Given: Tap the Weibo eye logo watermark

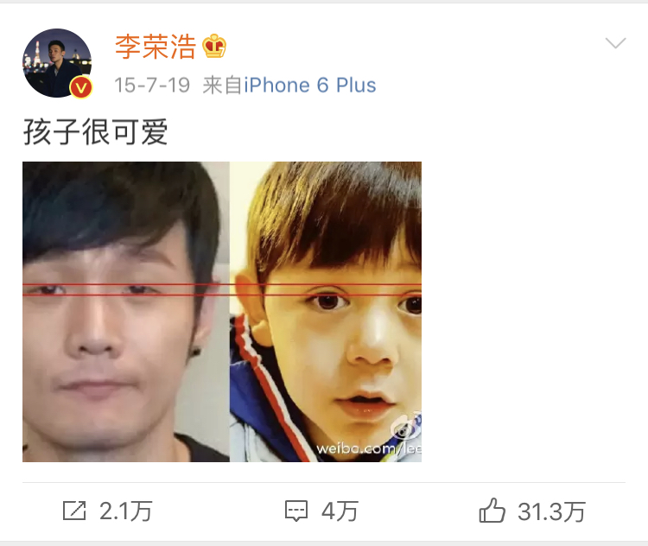Looking at the screenshot, I should click(x=407, y=427).
